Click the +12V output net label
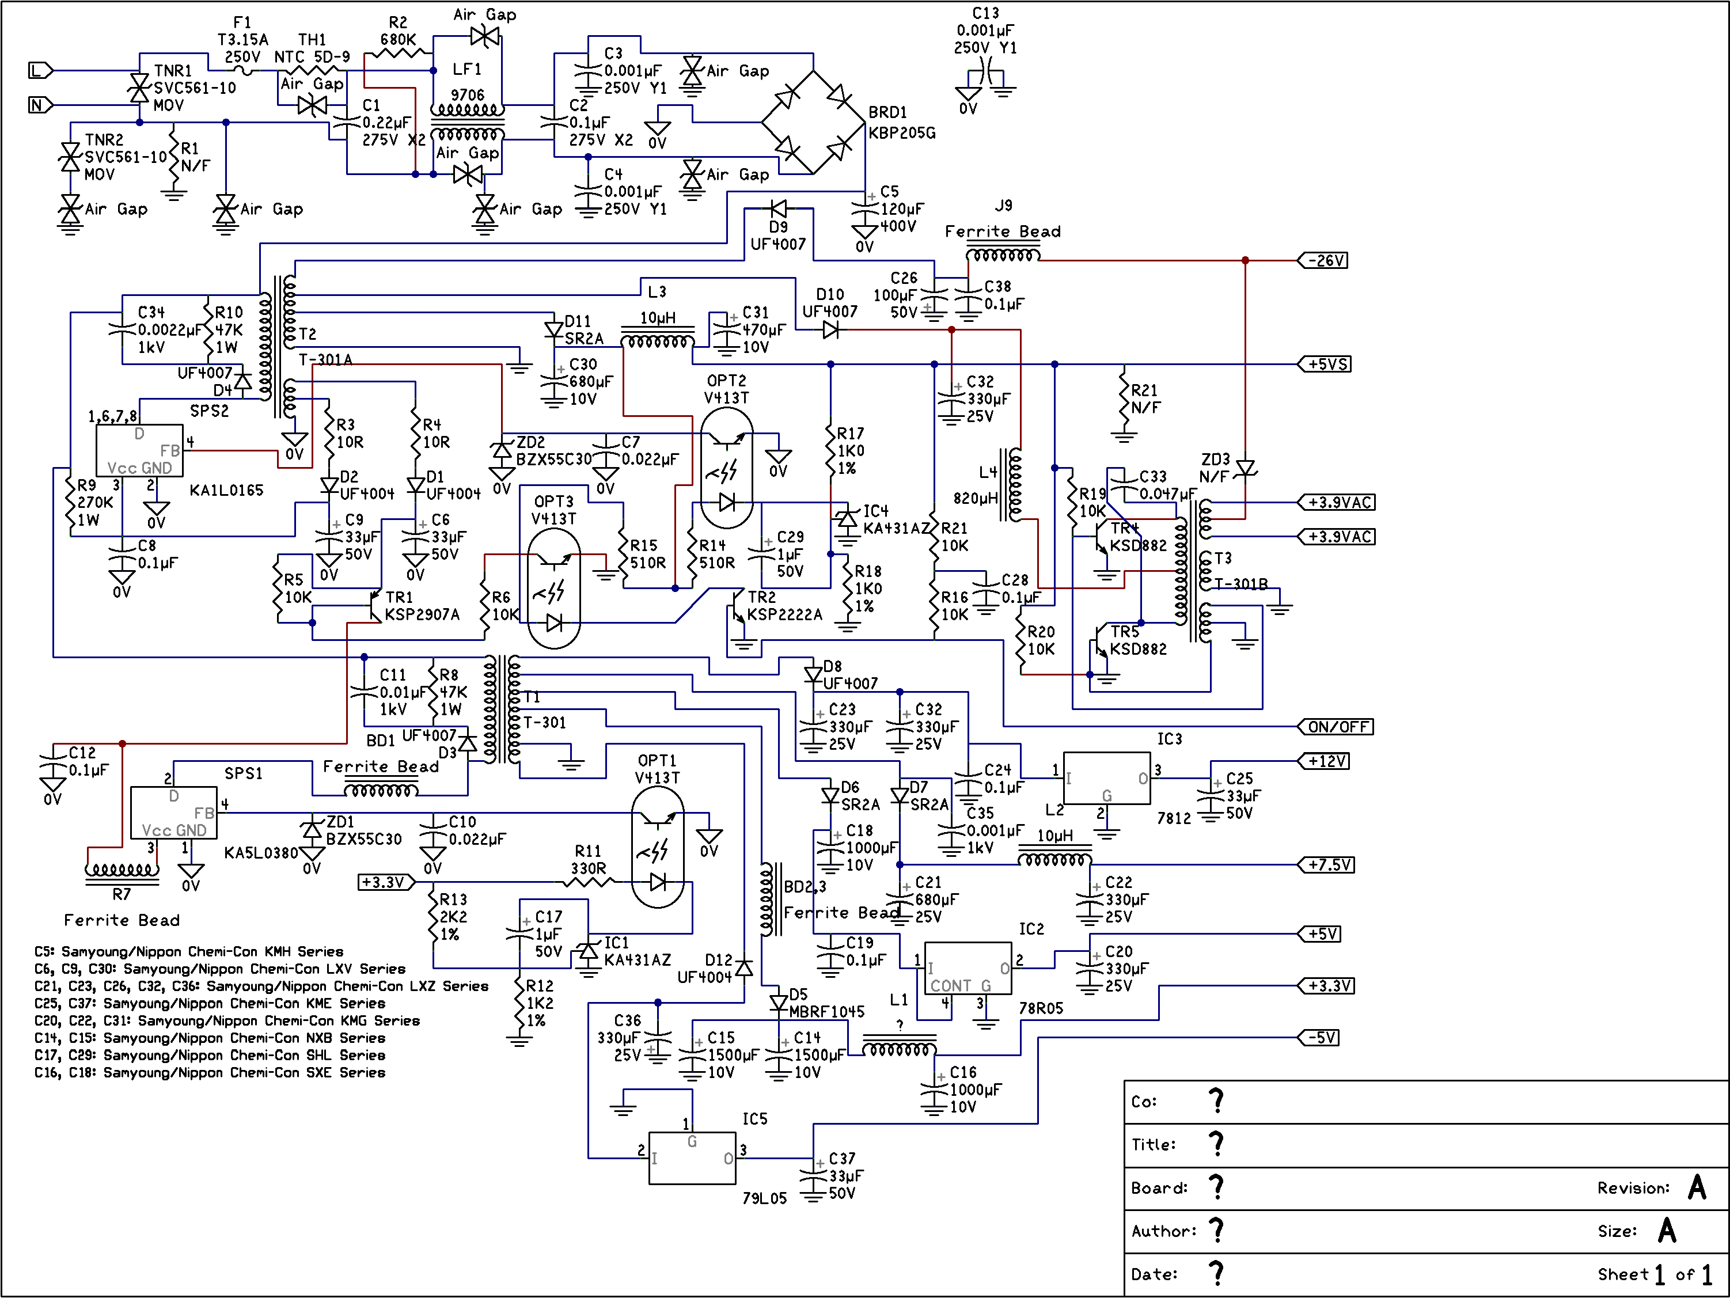This screenshot has height=1298, width=1730. click(1324, 761)
